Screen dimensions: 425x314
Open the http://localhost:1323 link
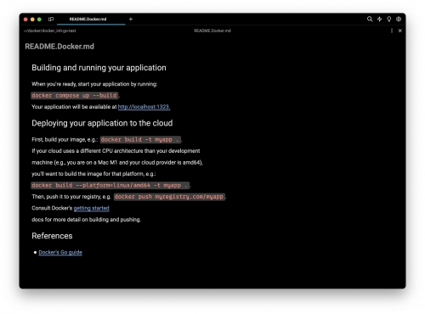pos(144,107)
